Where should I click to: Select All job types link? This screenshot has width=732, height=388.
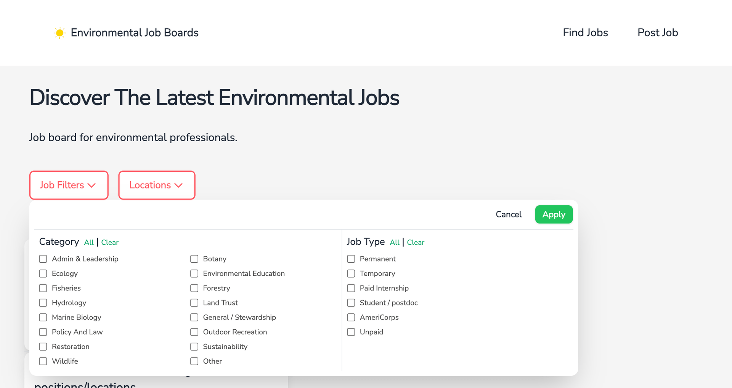(x=395, y=243)
